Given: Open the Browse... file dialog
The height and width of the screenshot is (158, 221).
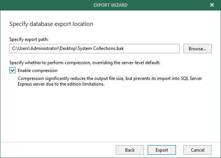Looking at the screenshot, I should [197, 49].
